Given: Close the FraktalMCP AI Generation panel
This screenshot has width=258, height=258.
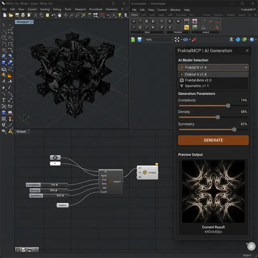Looking at the screenshot, I should pos(247,51).
